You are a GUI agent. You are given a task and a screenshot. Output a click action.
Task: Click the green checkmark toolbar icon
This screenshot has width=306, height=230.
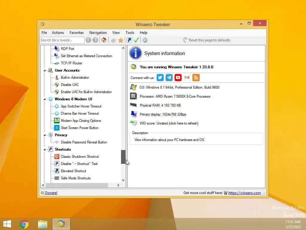[x=136, y=40]
